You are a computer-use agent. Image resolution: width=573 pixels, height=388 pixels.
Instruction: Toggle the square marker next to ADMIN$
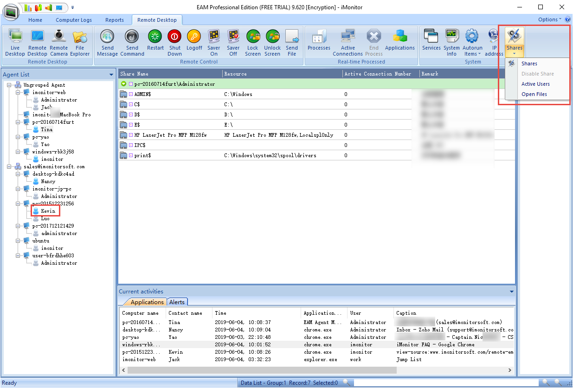tap(131, 94)
